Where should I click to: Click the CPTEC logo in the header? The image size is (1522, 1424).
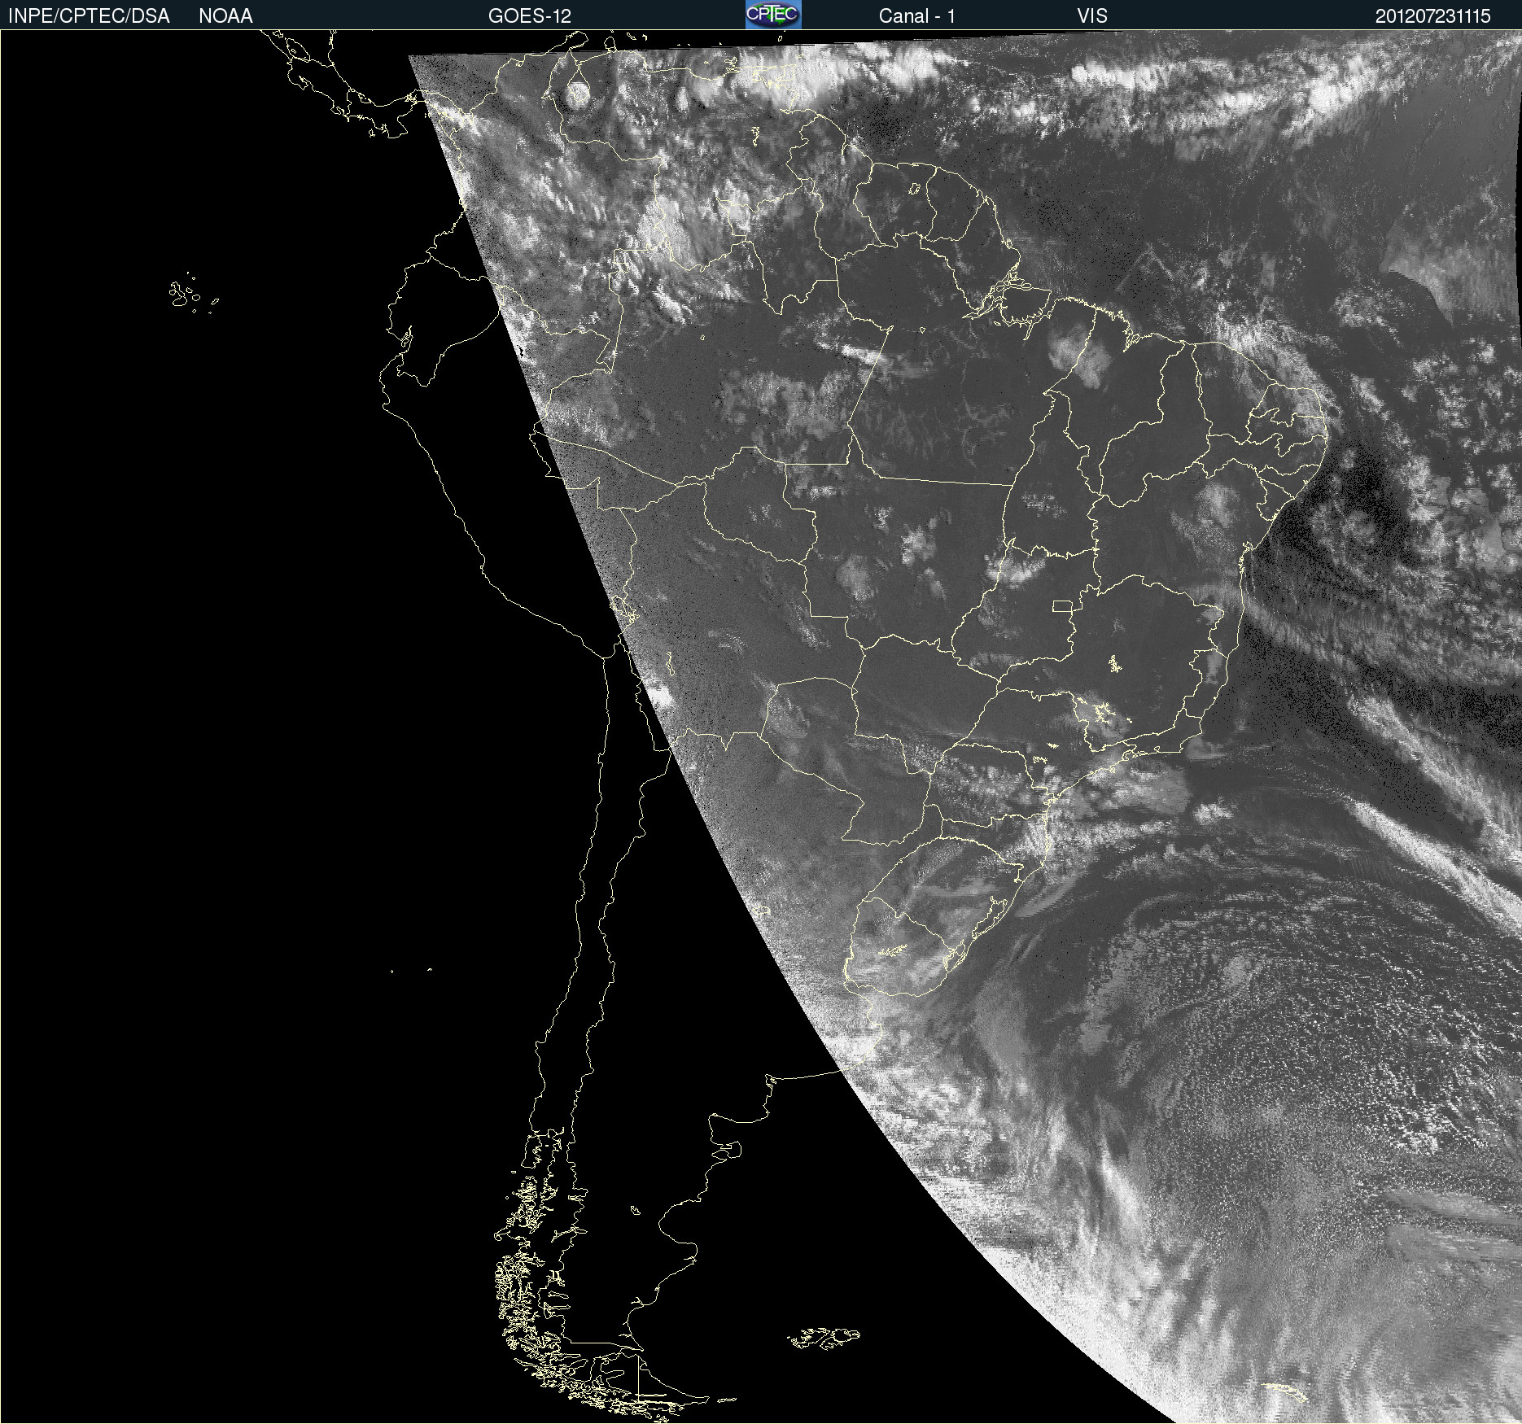[773, 15]
